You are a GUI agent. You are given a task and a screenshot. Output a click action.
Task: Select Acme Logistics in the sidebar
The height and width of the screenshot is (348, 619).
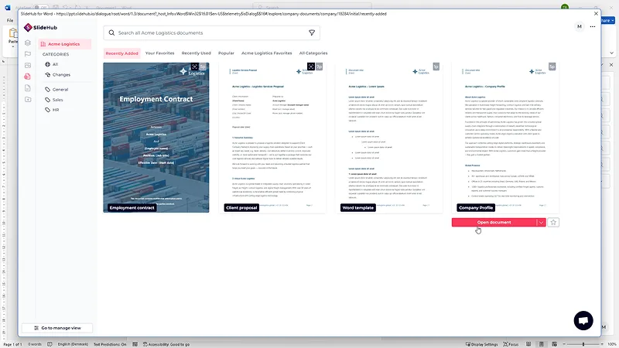tap(65, 44)
